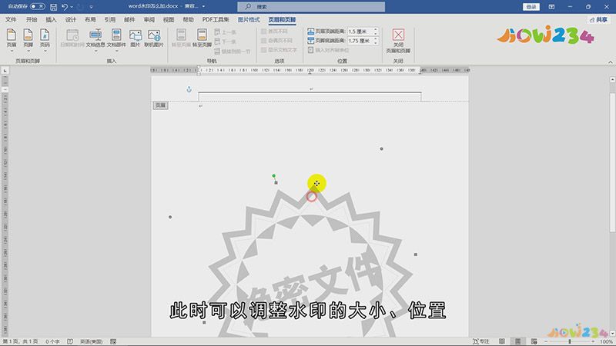Switch to the 插入 tab

tap(51, 20)
